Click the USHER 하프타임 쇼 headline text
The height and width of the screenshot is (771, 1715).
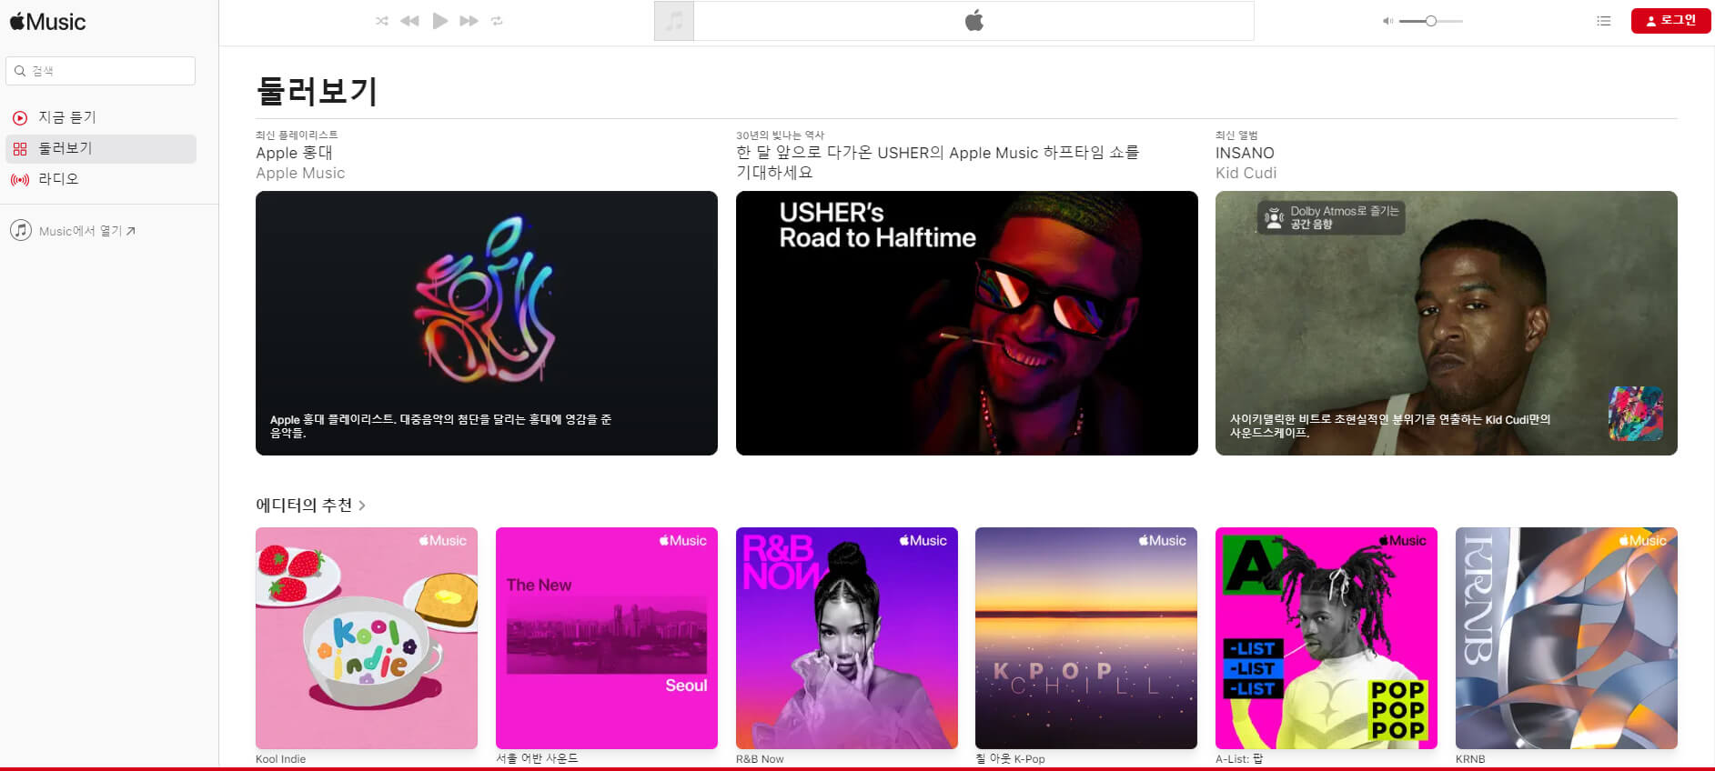pos(938,162)
